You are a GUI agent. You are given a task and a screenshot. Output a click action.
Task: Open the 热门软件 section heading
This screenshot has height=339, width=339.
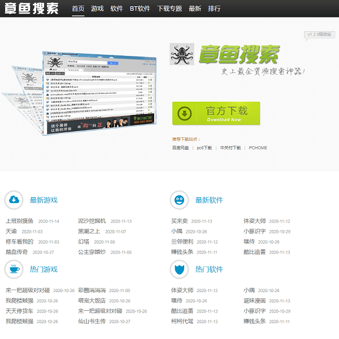(209, 270)
